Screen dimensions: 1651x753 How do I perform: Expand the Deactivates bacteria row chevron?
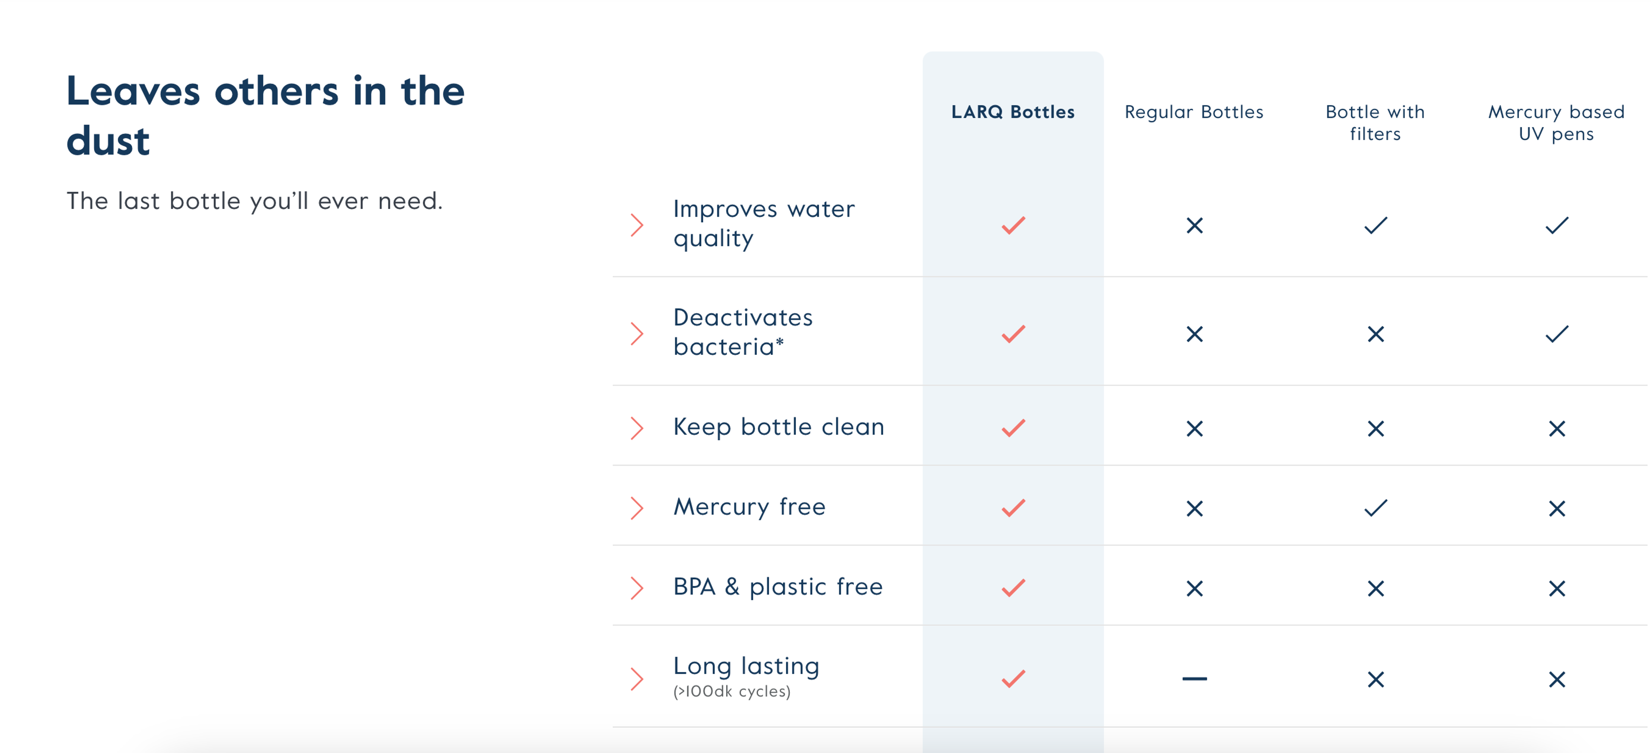636,333
